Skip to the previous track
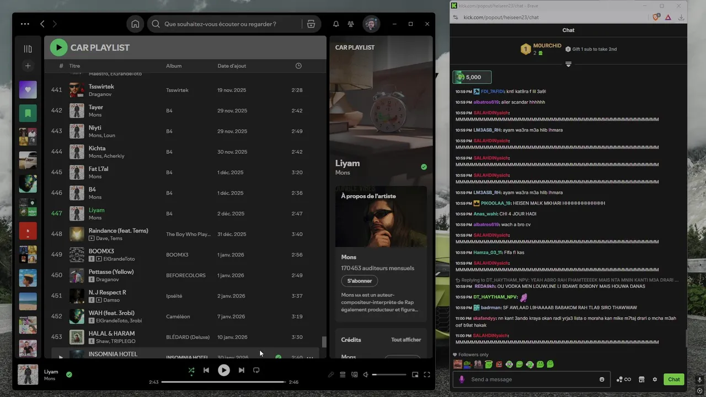 pyautogui.click(x=206, y=371)
